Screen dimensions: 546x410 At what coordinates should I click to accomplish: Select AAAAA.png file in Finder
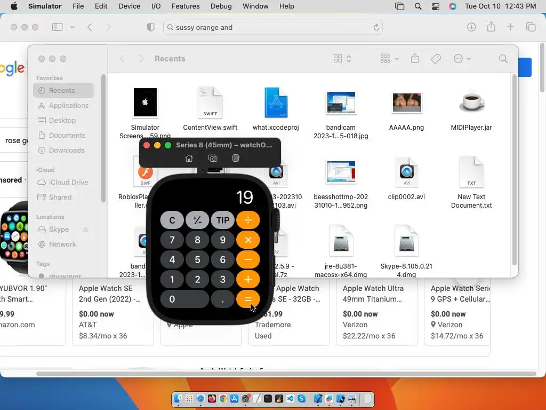tap(406, 111)
